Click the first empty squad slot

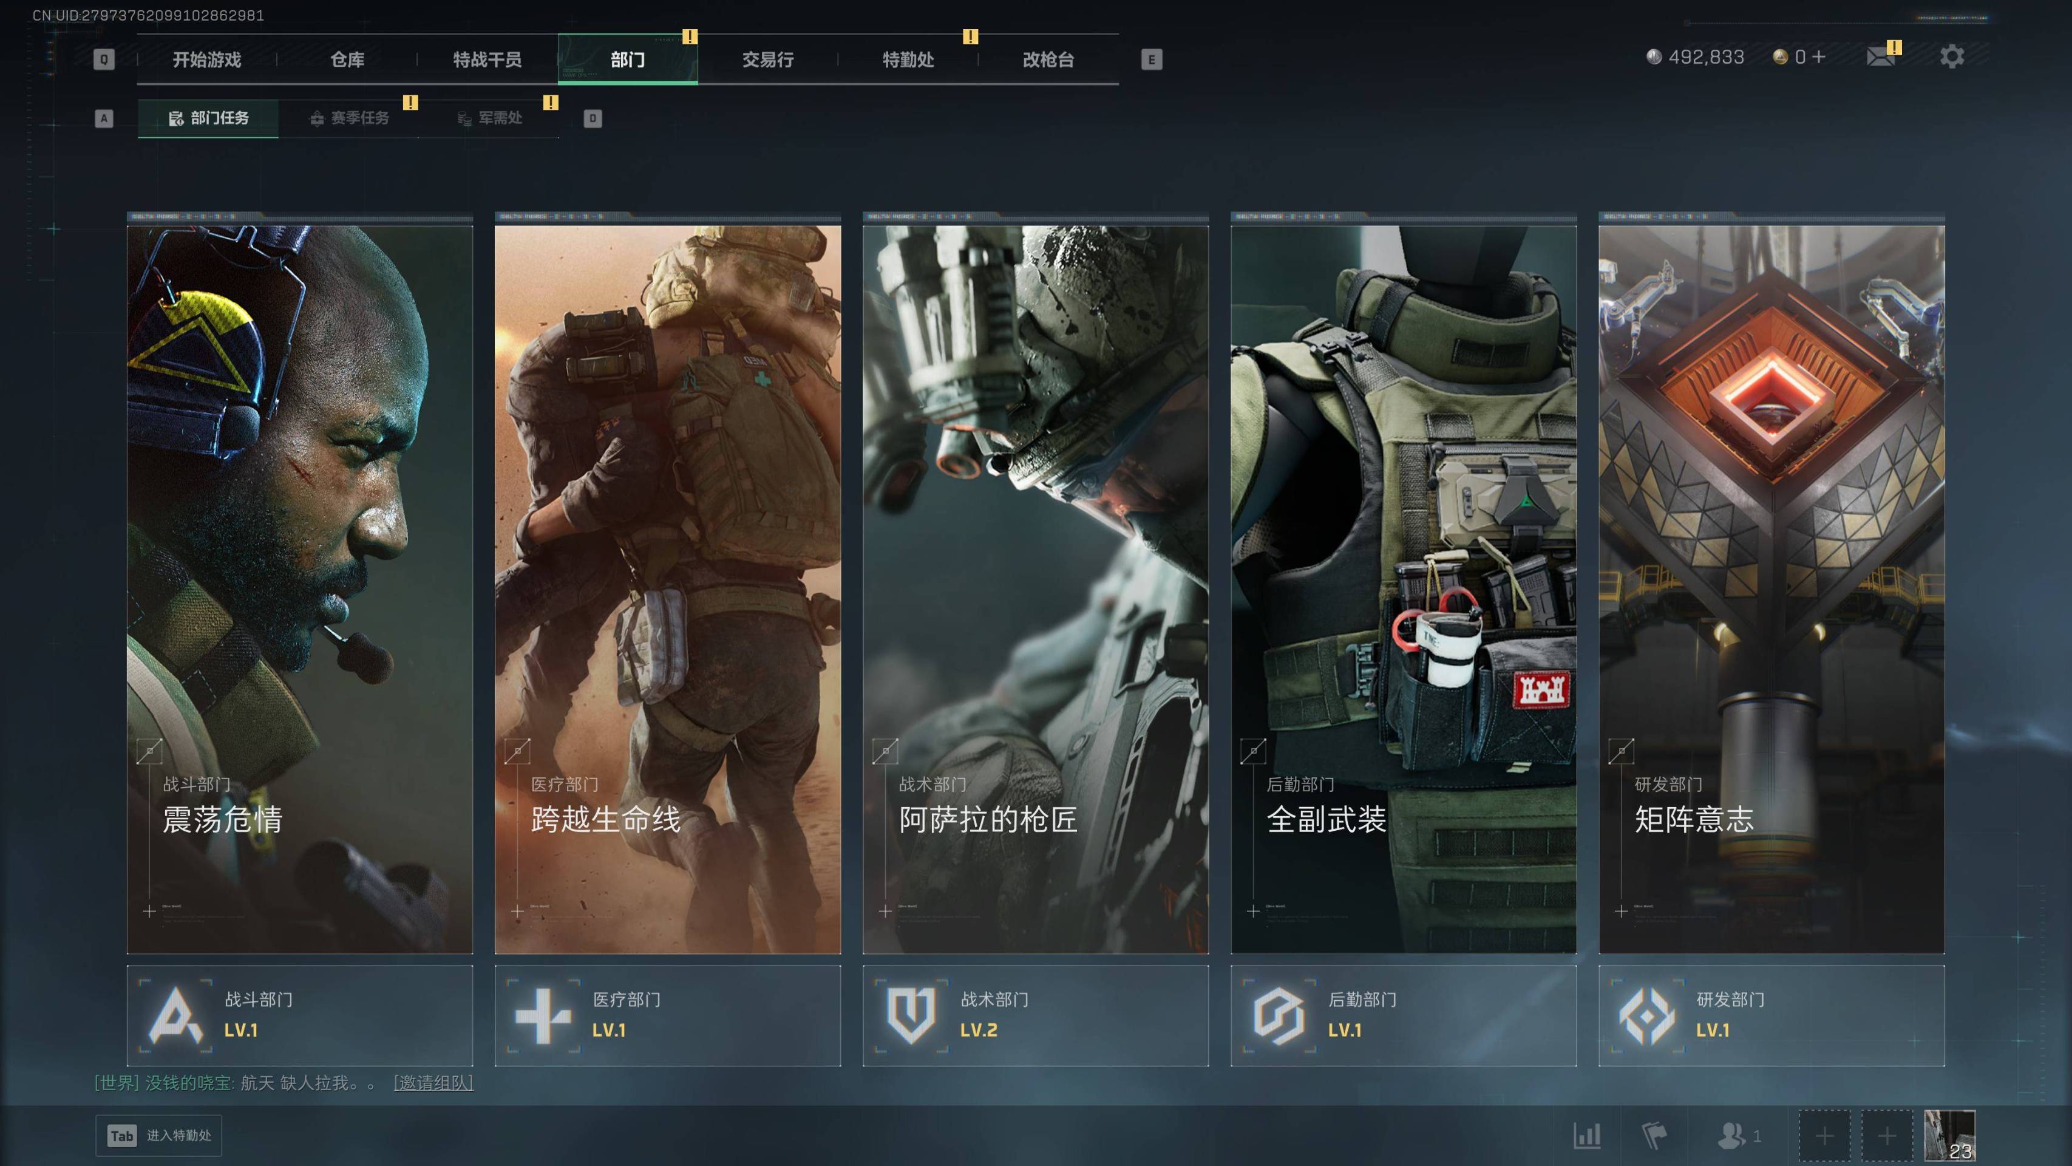click(1824, 1136)
